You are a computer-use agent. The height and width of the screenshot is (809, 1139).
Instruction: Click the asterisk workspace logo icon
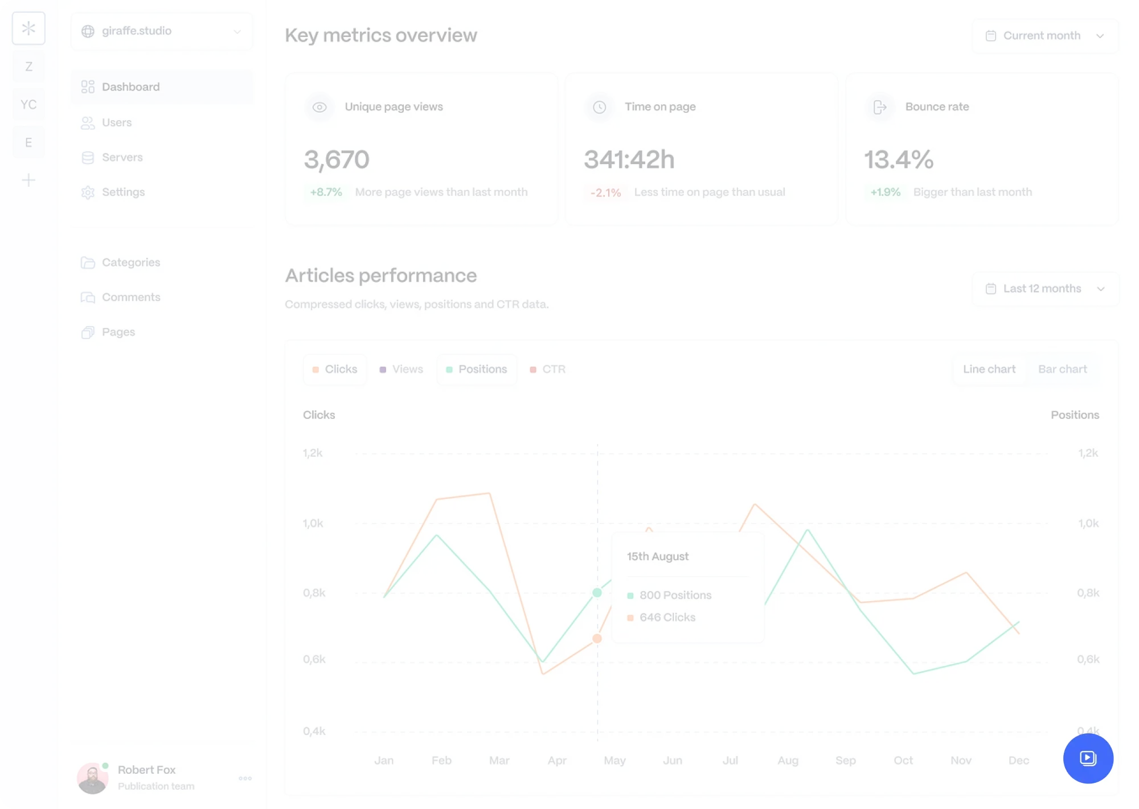pyautogui.click(x=28, y=28)
